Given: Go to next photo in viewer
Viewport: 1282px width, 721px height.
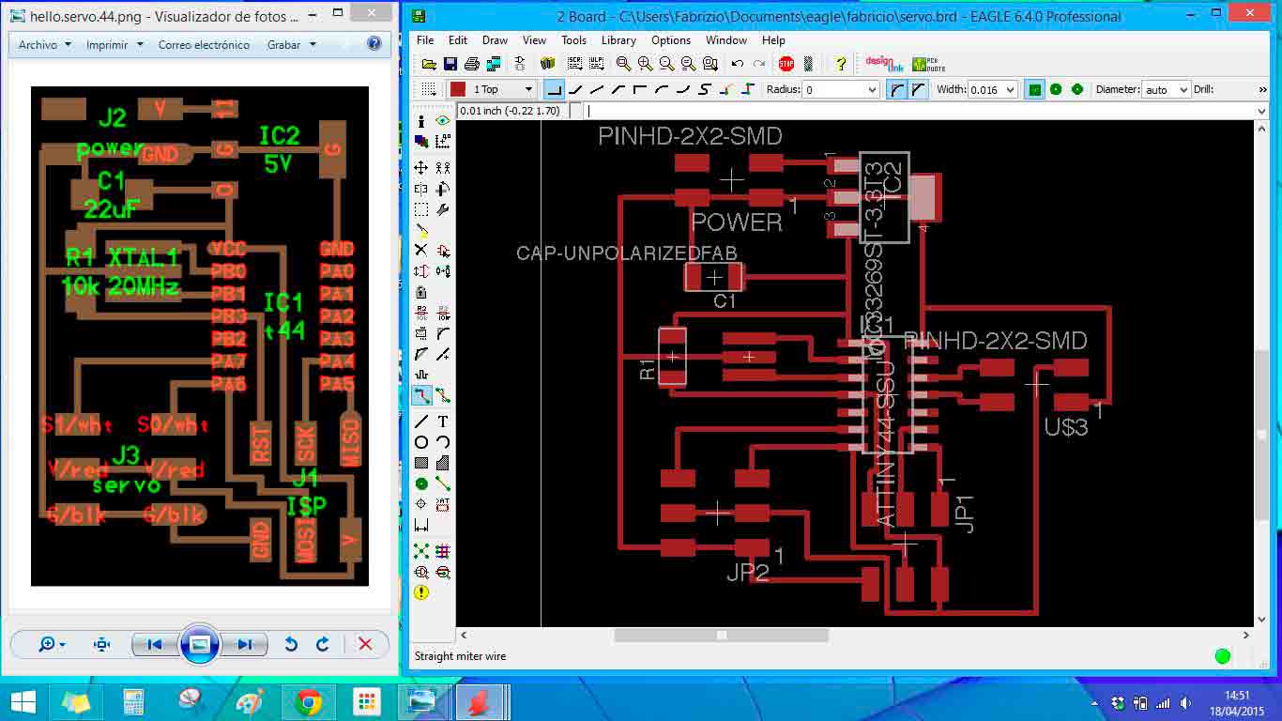Looking at the screenshot, I should point(245,644).
